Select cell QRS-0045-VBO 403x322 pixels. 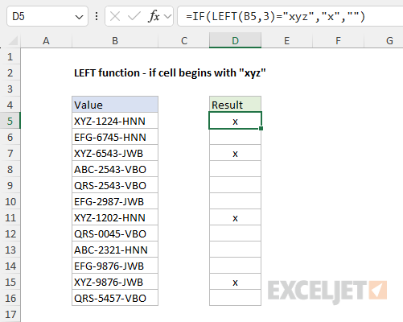click(115, 233)
